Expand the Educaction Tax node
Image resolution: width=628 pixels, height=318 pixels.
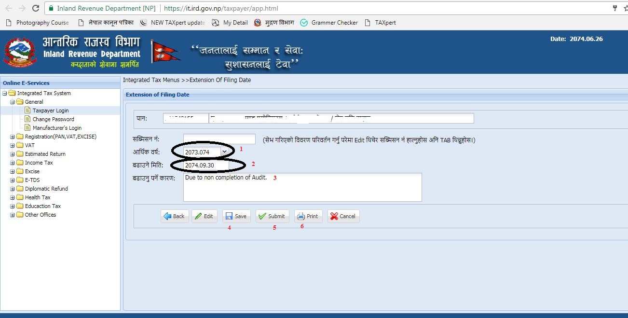[x=12, y=206]
